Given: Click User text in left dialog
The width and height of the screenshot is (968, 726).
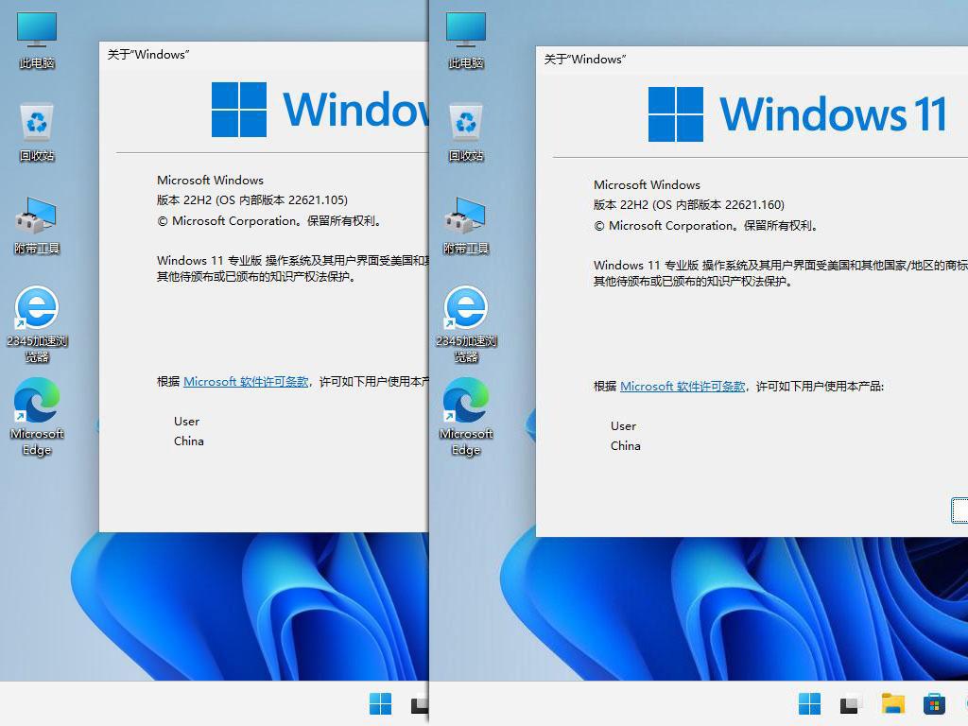Looking at the screenshot, I should 186,422.
